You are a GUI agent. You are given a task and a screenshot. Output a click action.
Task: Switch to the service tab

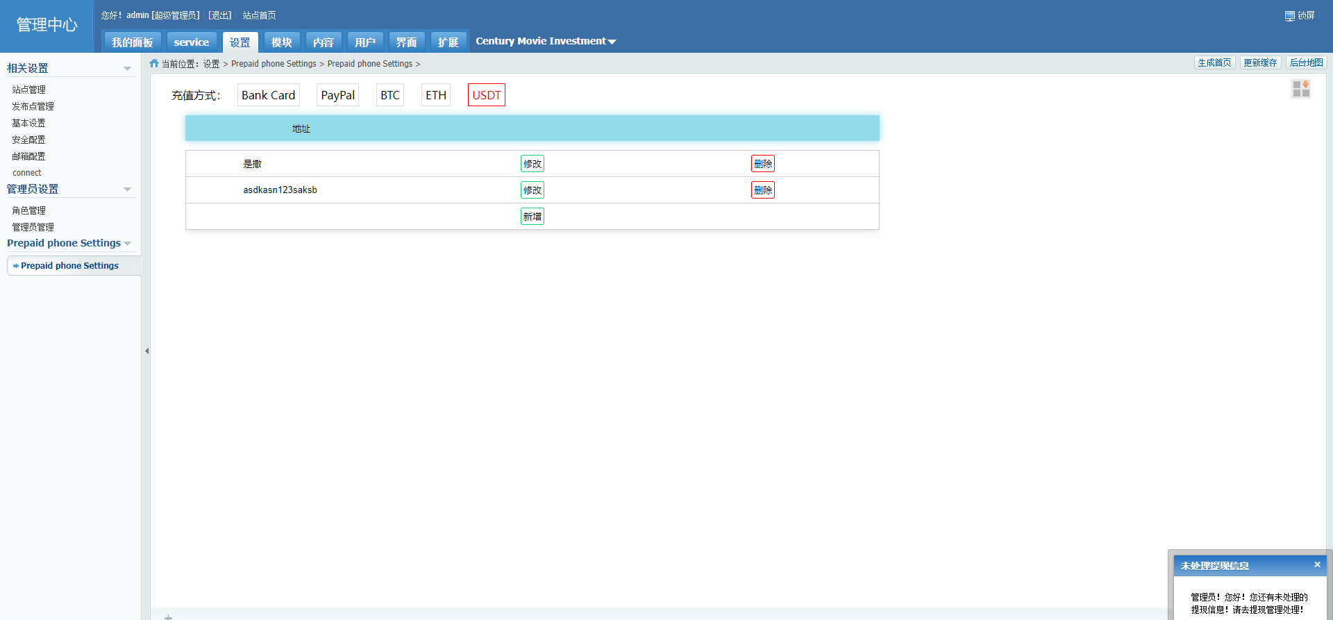pos(192,42)
